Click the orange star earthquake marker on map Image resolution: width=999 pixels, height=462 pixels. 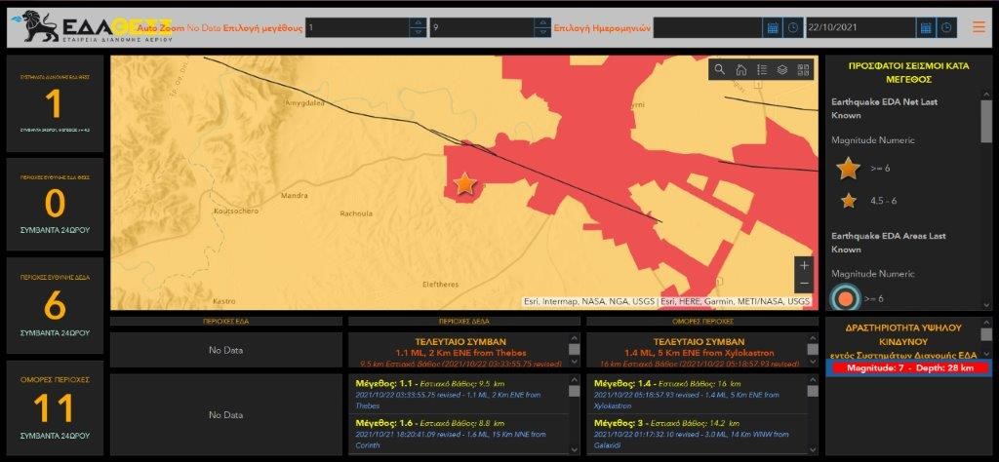click(x=464, y=183)
